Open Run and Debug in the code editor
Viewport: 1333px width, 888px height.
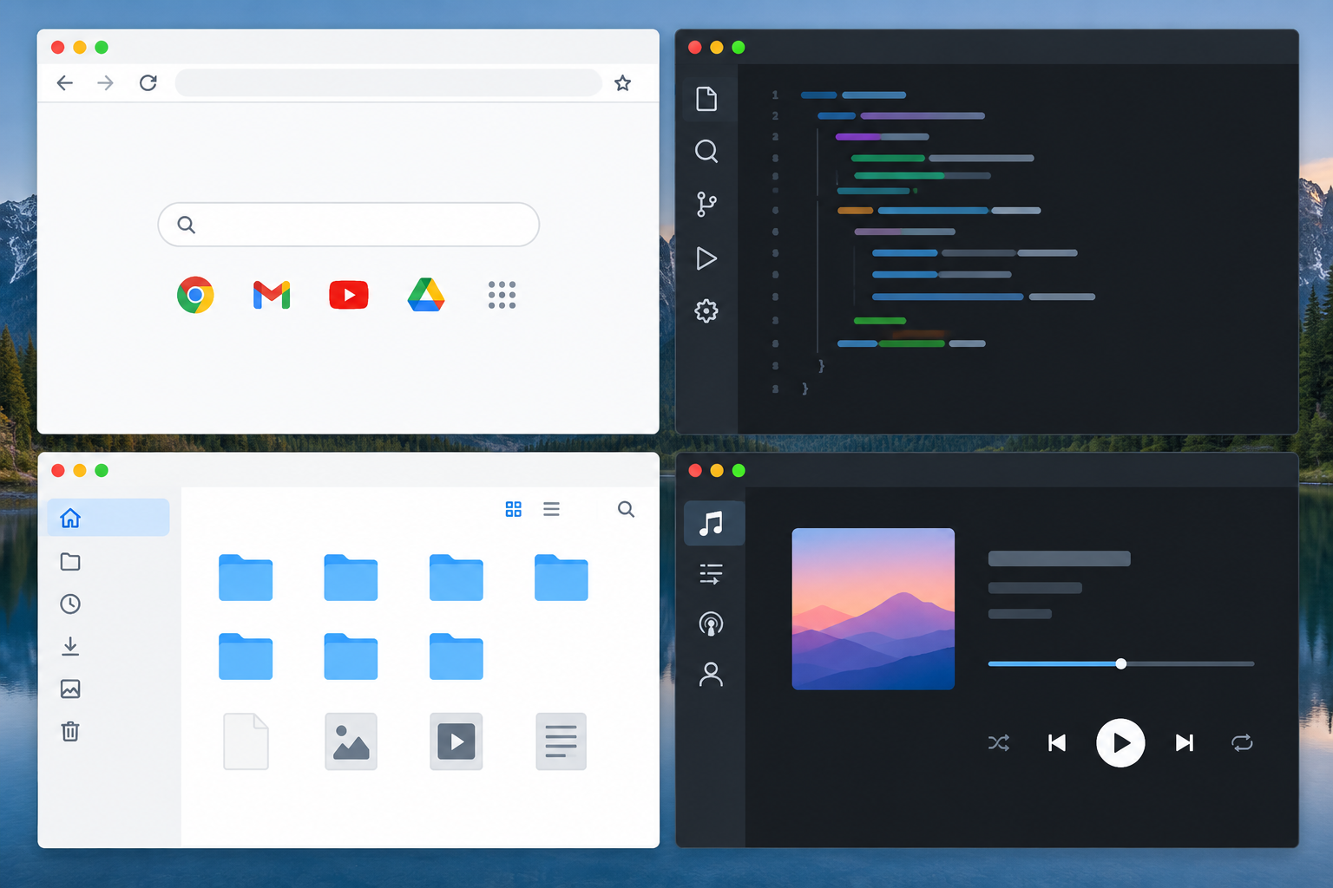click(706, 258)
